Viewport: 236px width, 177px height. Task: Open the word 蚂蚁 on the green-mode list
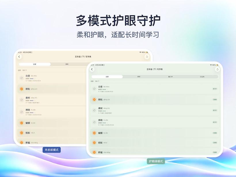click(100, 142)
